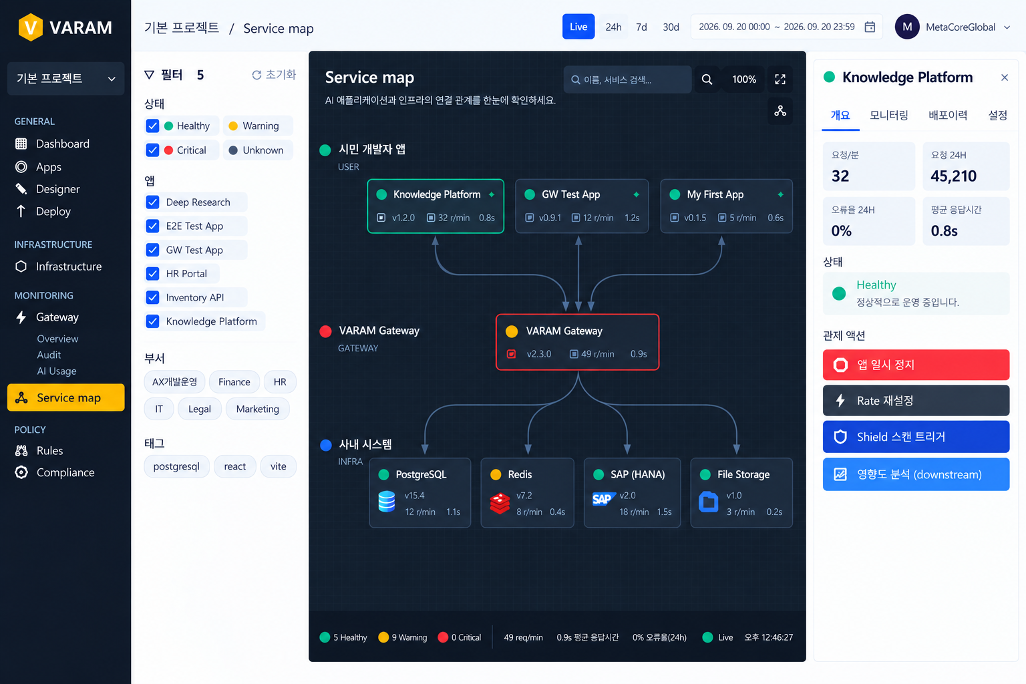Expand the 기본 프로젝트 project dropdown
Viewport: 1026px width, 684px height.
click(65, 79)
